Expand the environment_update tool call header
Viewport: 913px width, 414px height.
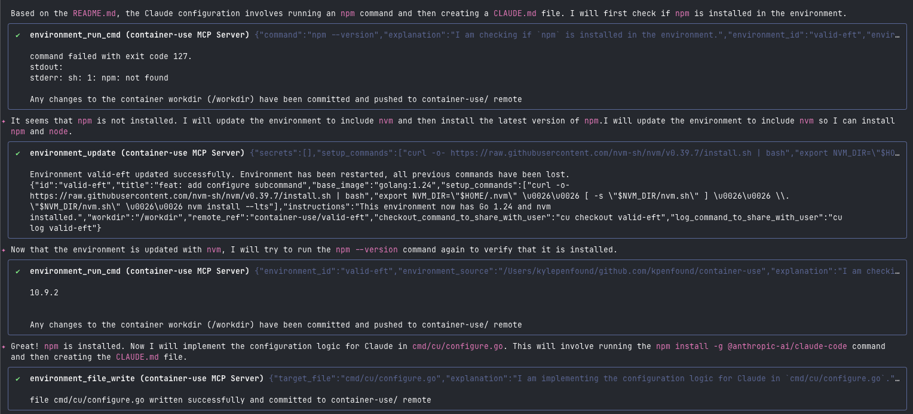137,153
